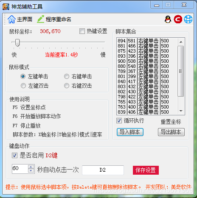The width and height of the screenshot is (197, 198).
Task: Open the blue globe website icon
Action: [188, 19]
